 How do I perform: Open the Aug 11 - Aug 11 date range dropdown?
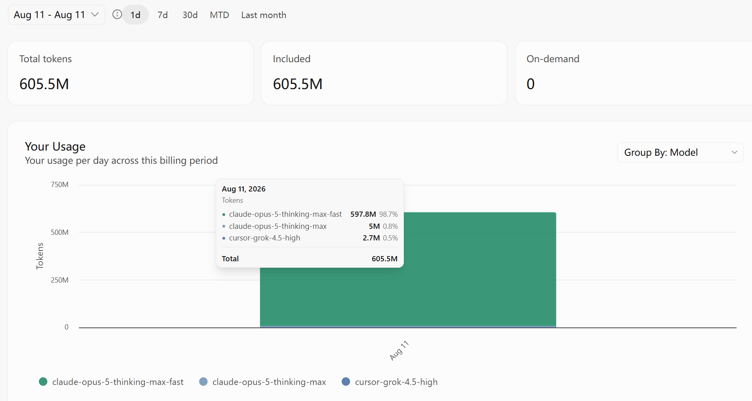(x=57, y=15)
